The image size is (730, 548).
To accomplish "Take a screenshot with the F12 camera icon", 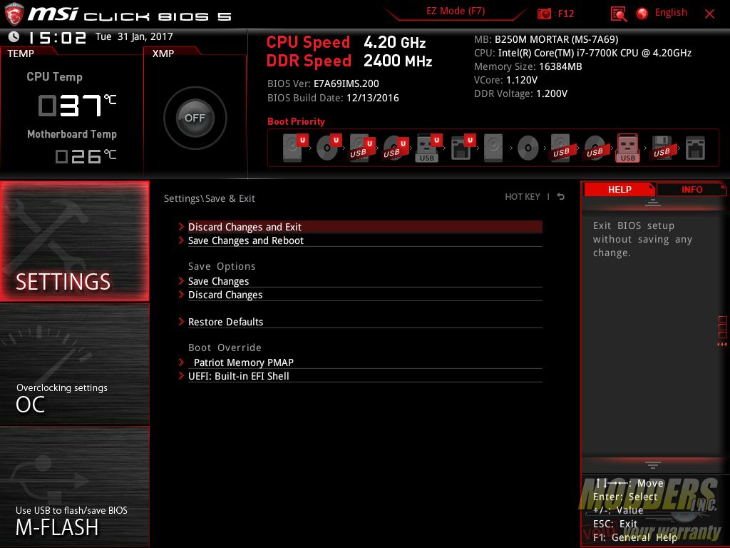I will pos(544,14).
